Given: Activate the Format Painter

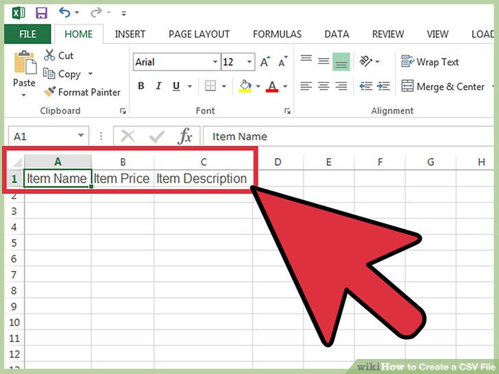Looking at the screenshot, I should tap(82, 92).
